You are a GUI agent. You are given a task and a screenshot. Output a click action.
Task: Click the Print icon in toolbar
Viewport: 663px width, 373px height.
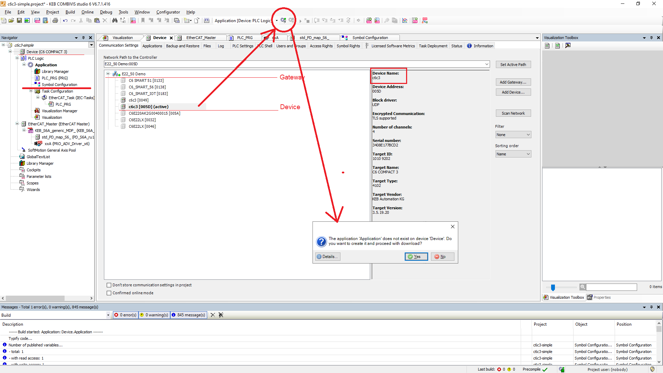tap(55, 20)
